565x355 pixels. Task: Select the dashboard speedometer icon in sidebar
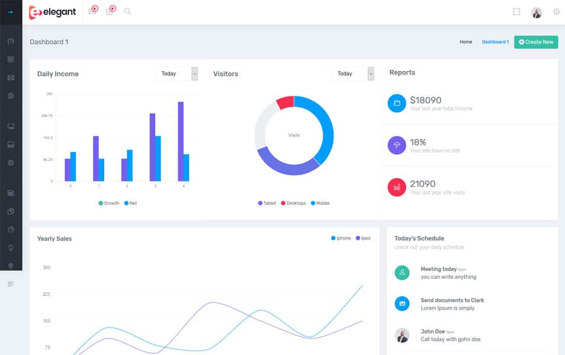[x=11, y=41]
